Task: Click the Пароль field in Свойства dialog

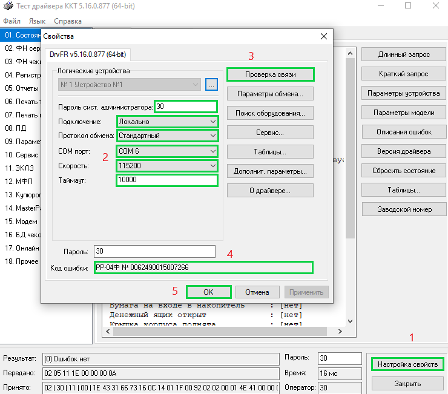Action: click(154, 251)
